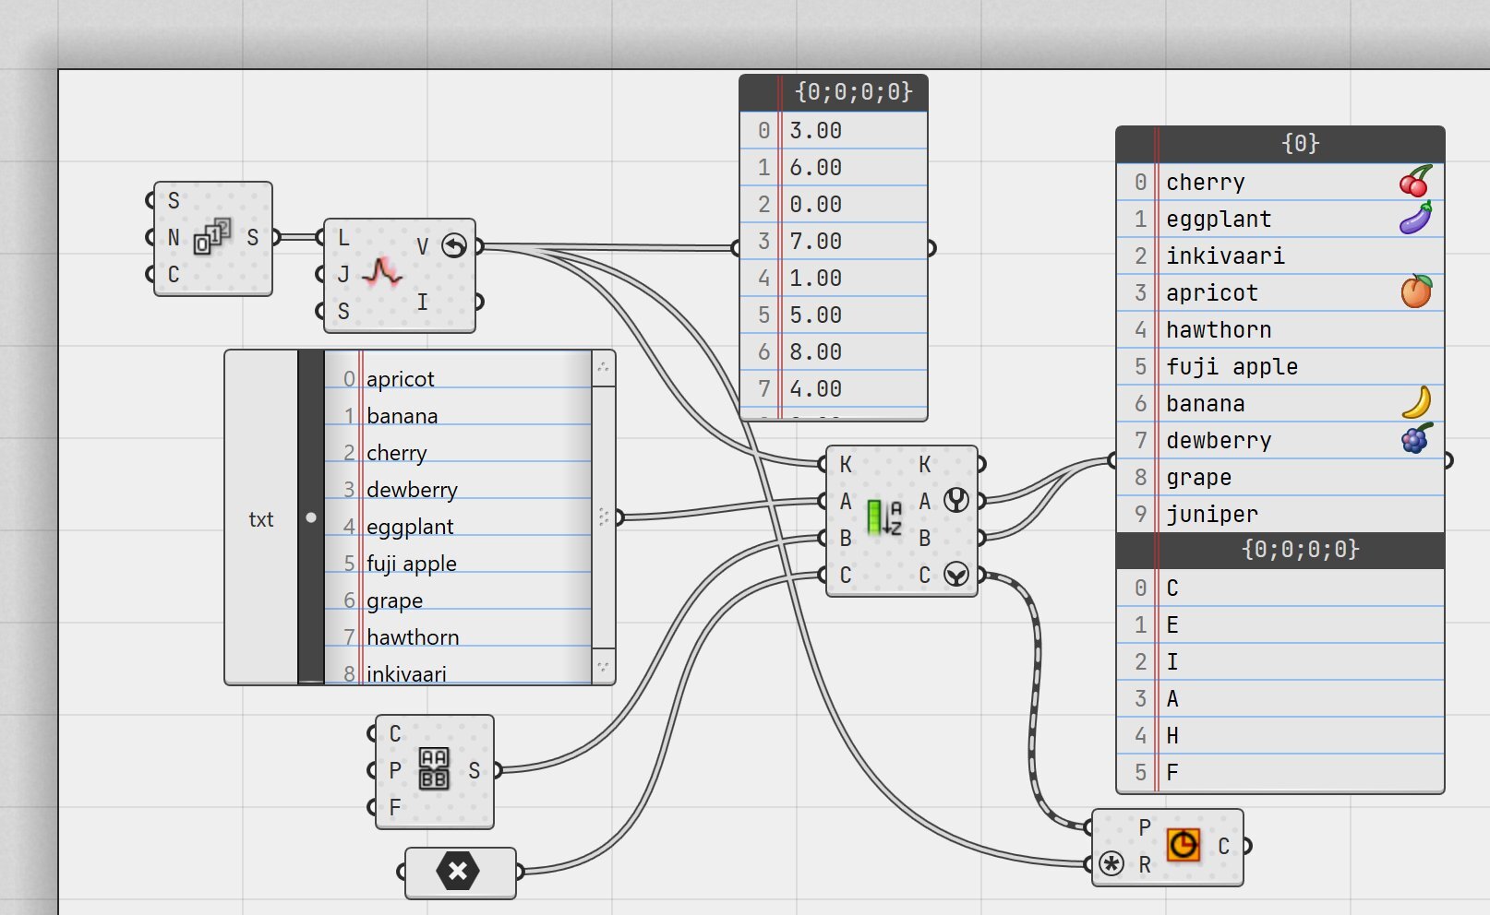Click the txt panel's top scroll grip
1490x915 pixels.
(604, 368)
